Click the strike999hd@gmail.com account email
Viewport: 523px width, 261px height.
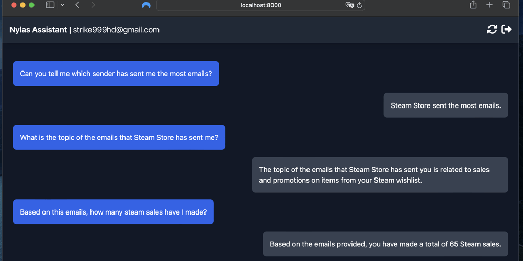(116, 30)
